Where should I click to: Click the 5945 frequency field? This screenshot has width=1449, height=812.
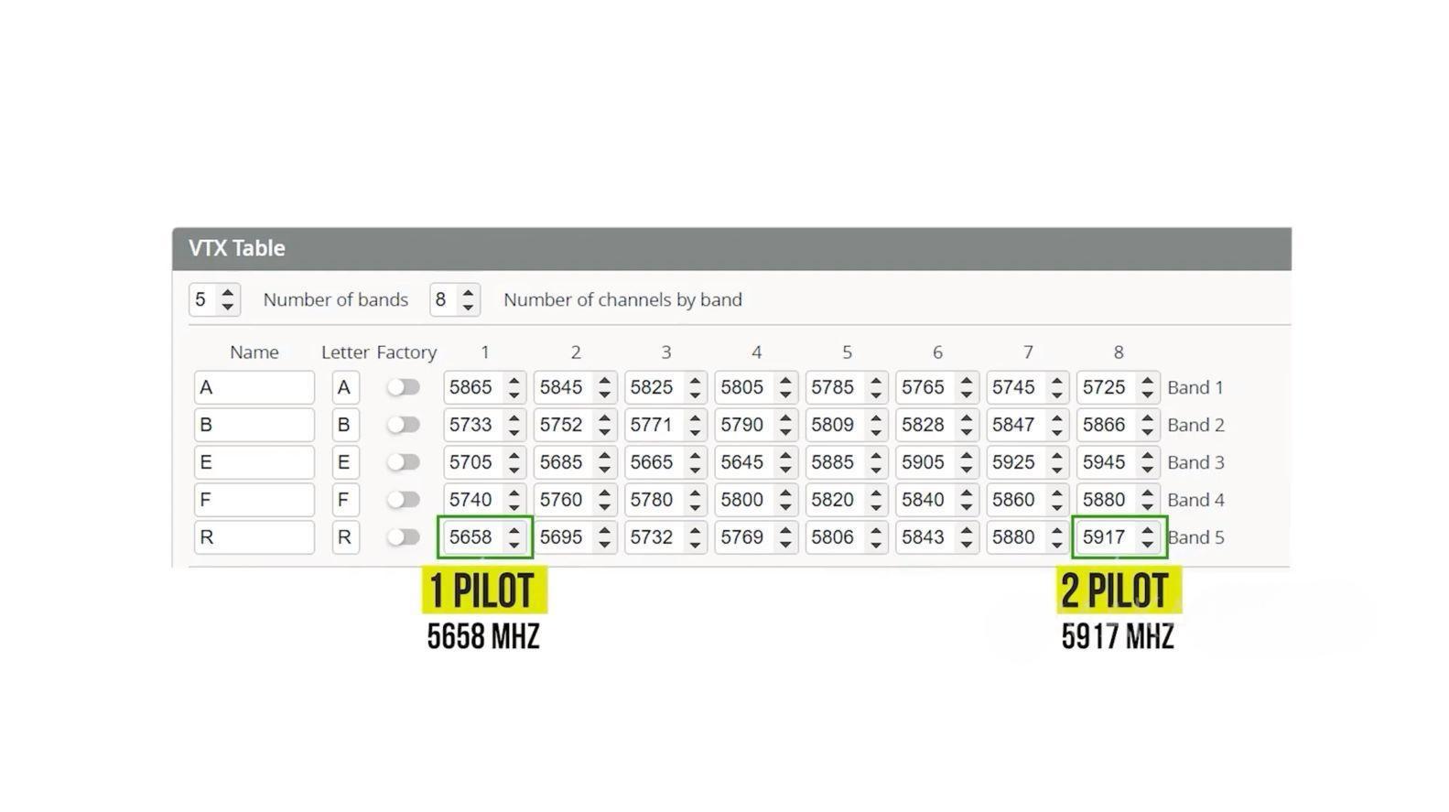[x=1105, y=462]
